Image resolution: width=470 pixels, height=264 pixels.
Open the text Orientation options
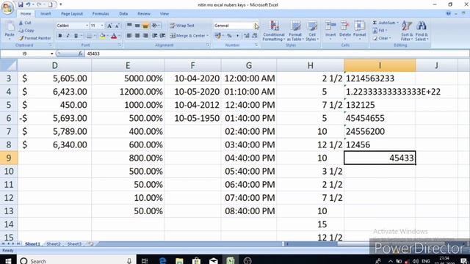155,26
